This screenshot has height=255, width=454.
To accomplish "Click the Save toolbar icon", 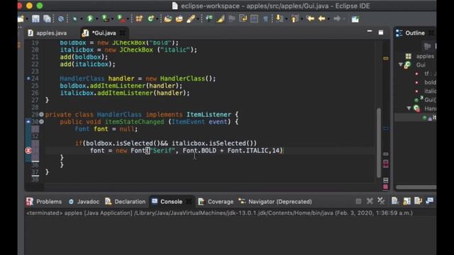I will click(x=35, y=19).
